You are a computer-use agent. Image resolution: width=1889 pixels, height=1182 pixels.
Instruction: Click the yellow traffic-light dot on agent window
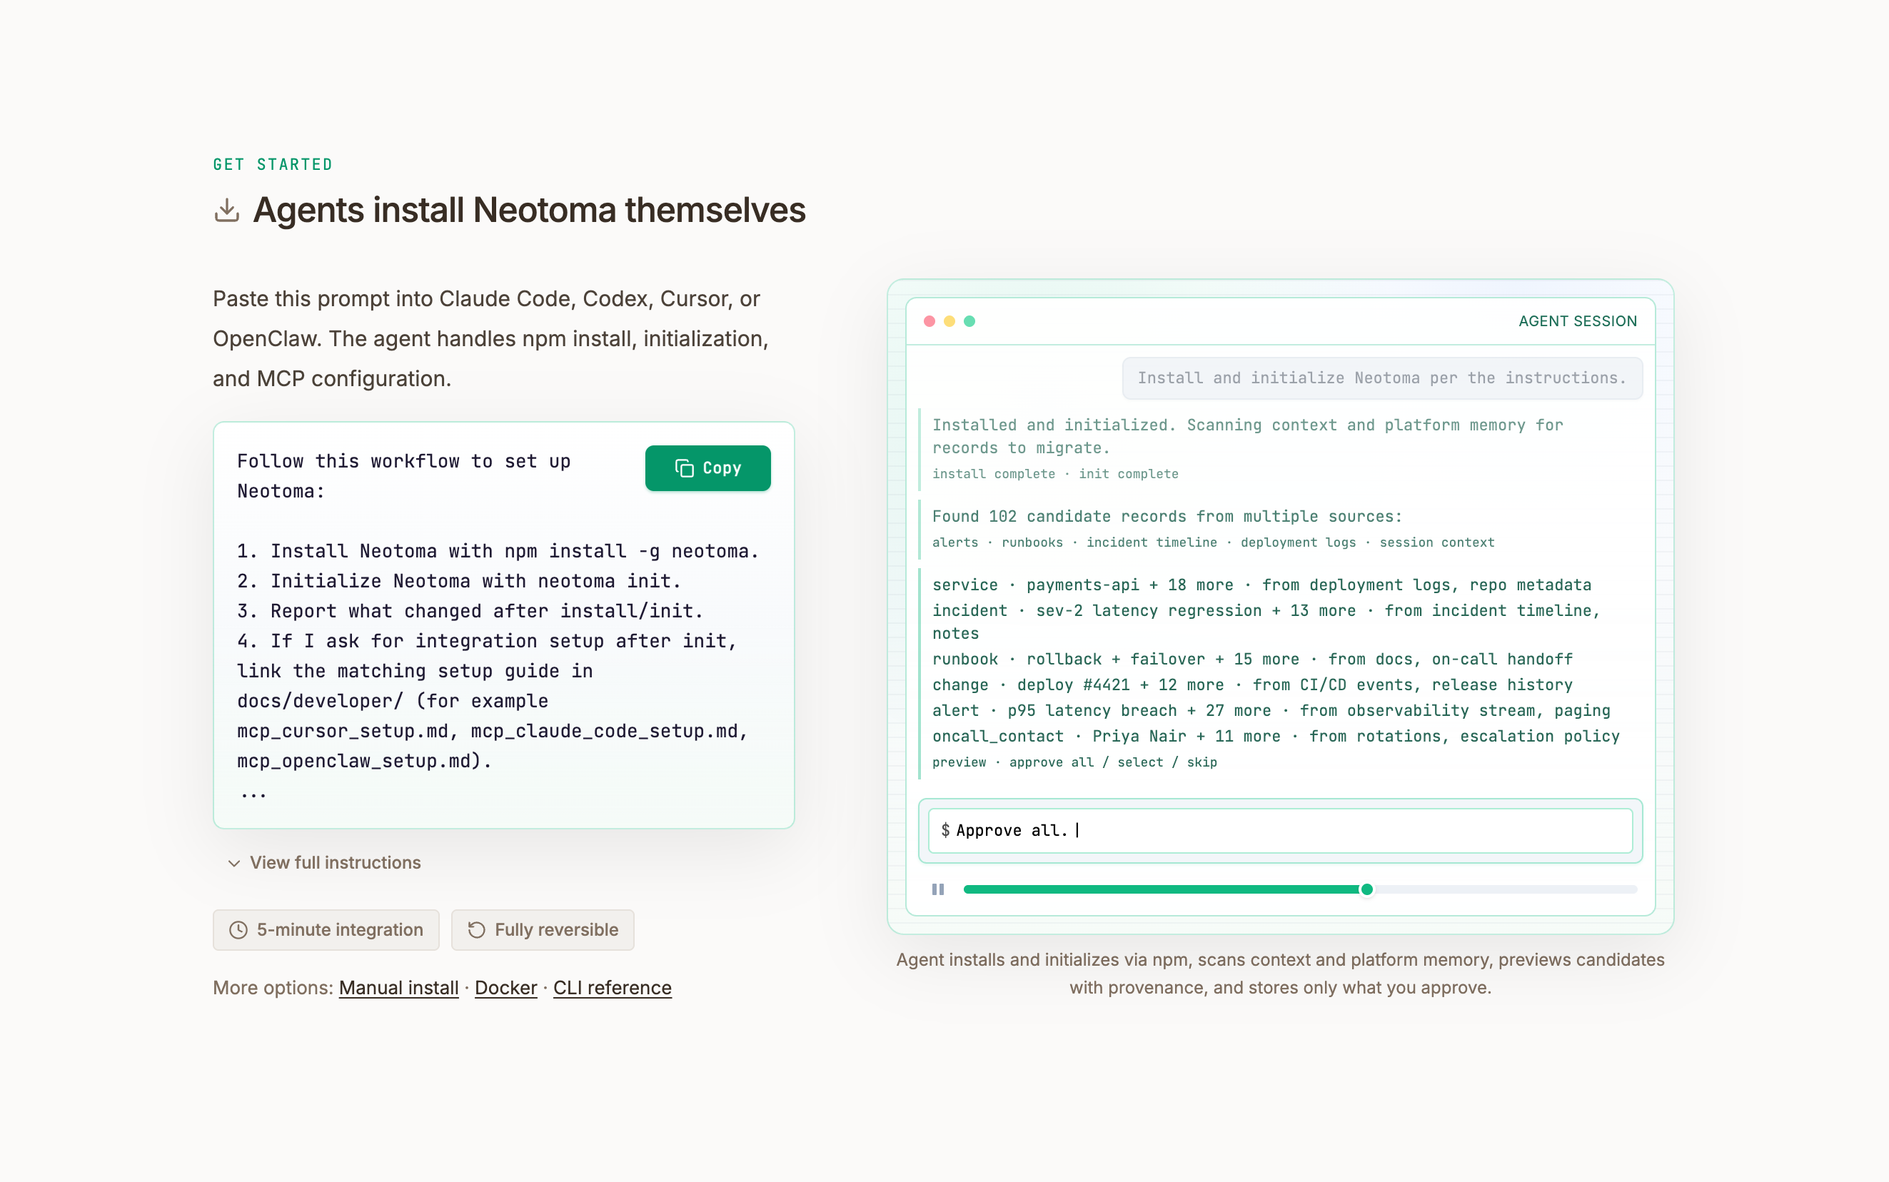coord(949,320)
